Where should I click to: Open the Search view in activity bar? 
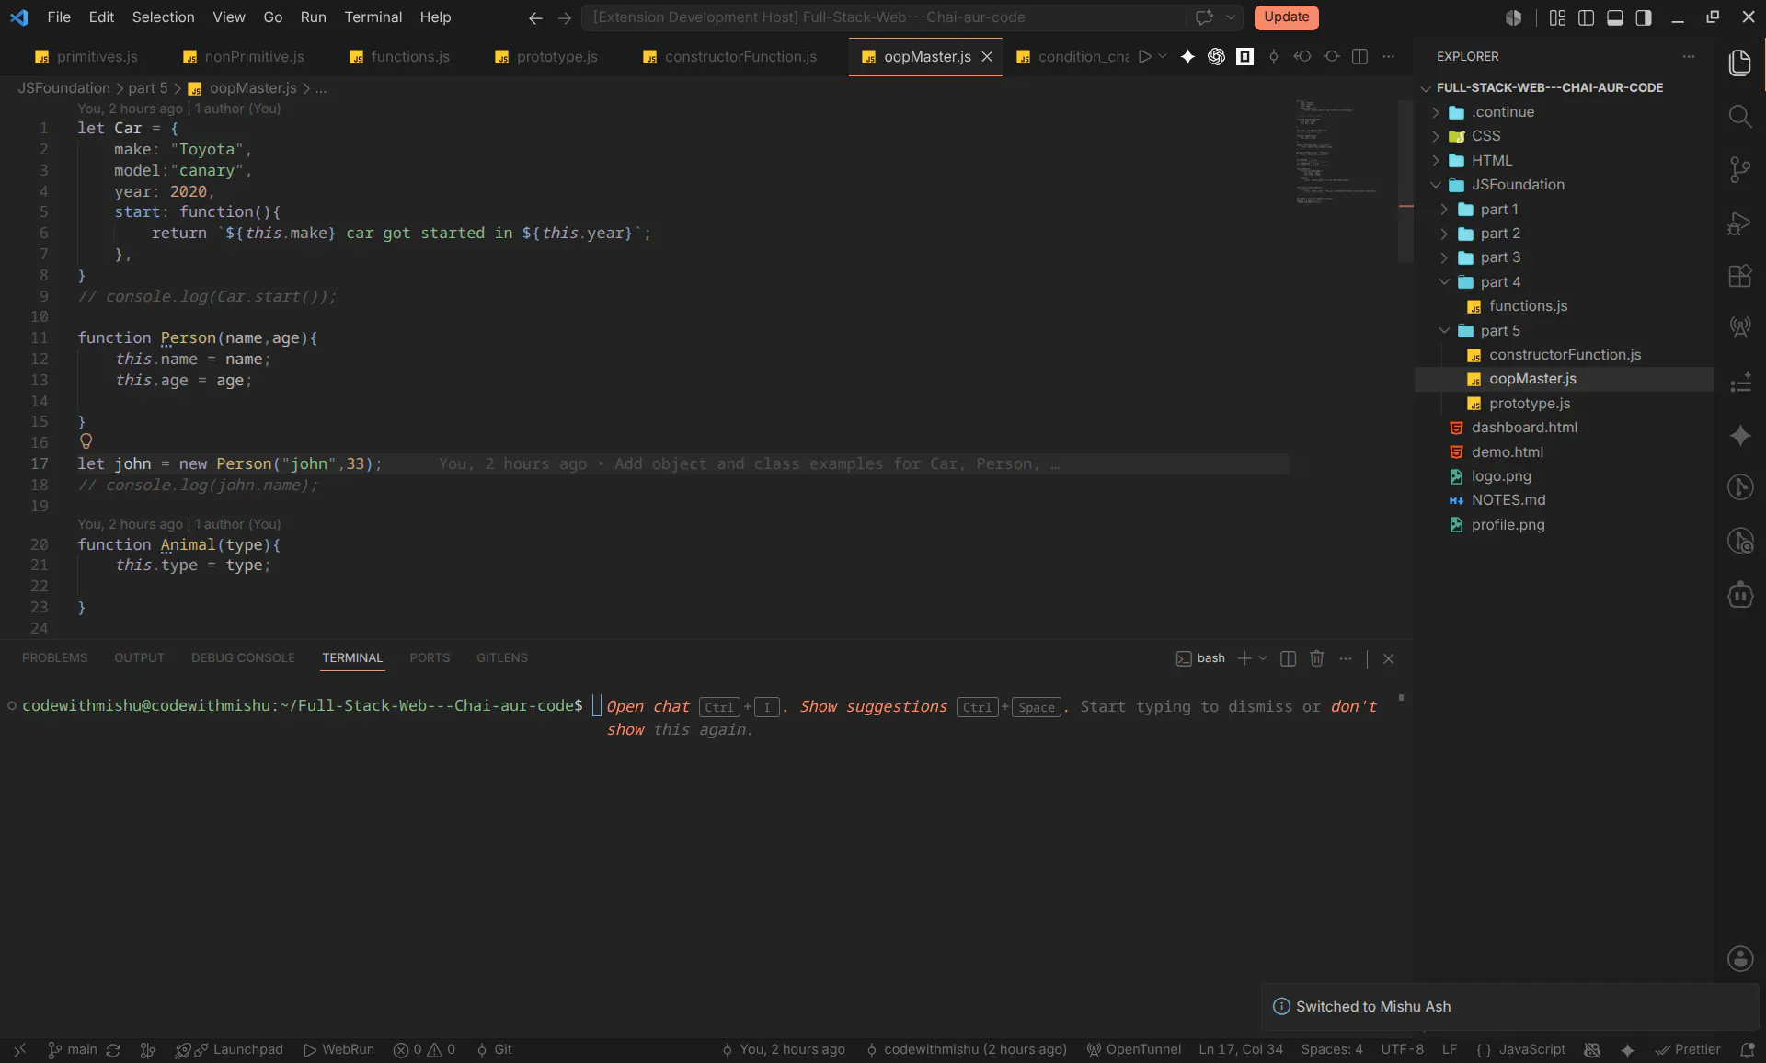(x=1739, y=116)
